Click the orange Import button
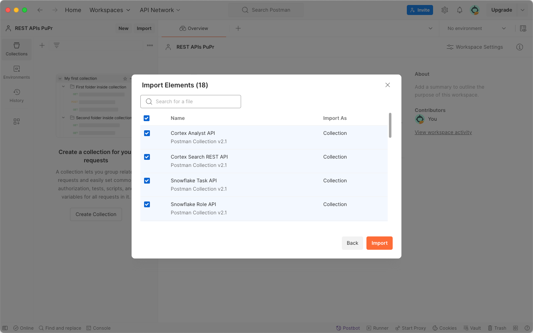 tap(379, 243)
